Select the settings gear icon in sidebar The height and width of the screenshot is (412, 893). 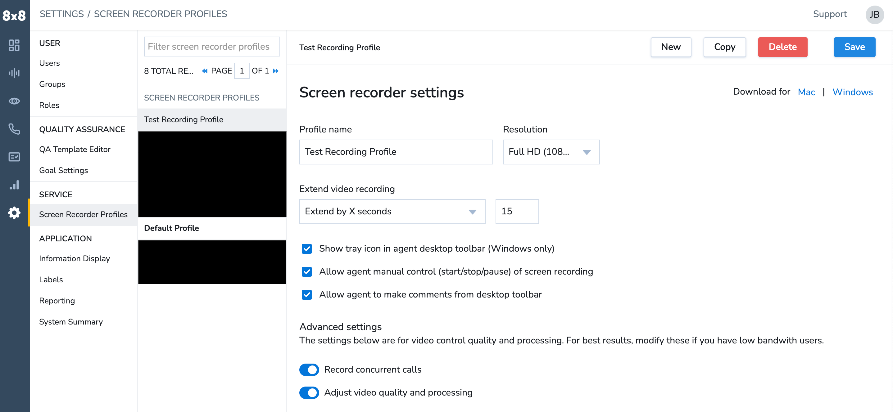coord(14,213)
